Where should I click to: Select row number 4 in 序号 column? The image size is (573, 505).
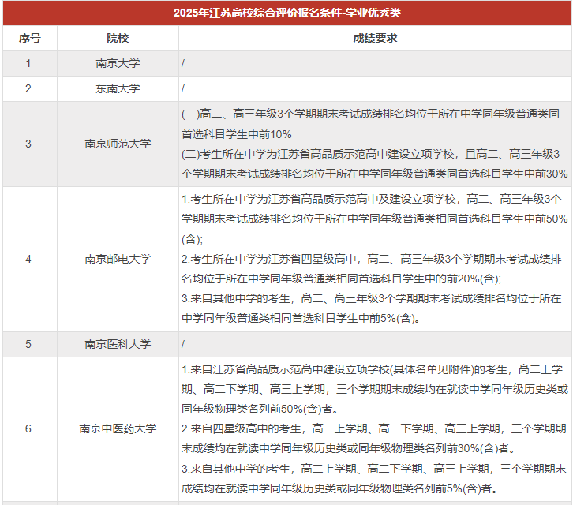coord(29,259)
